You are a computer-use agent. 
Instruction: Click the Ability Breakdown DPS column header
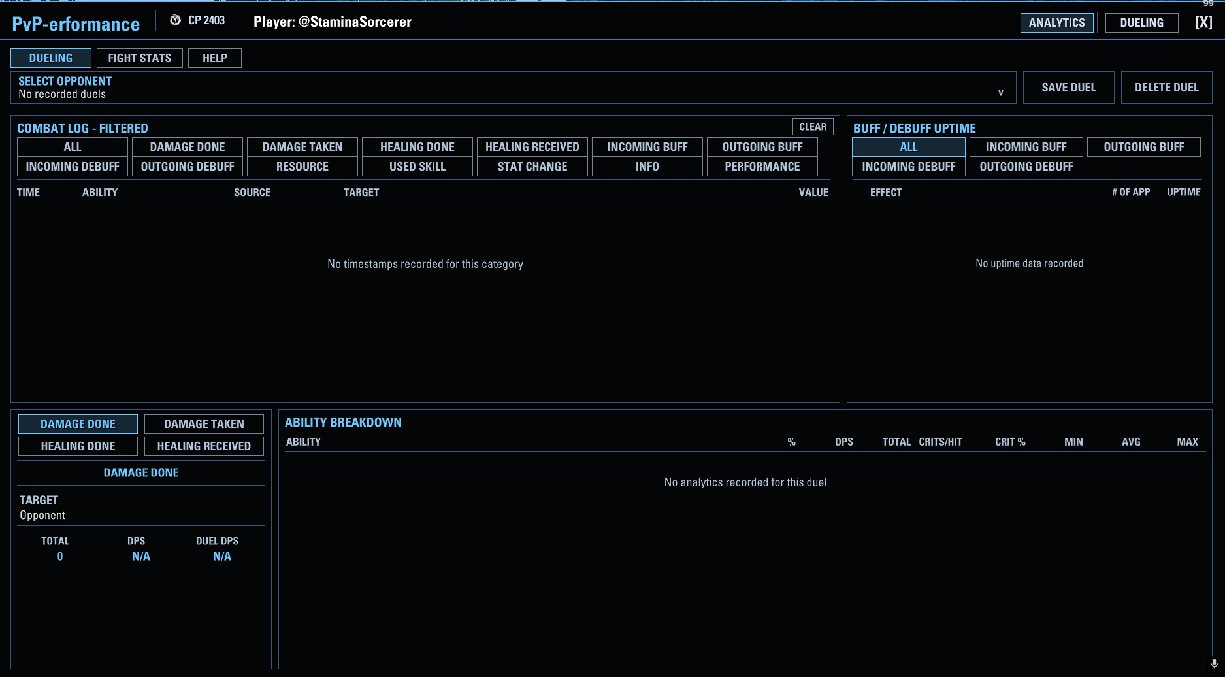point(844,442)
